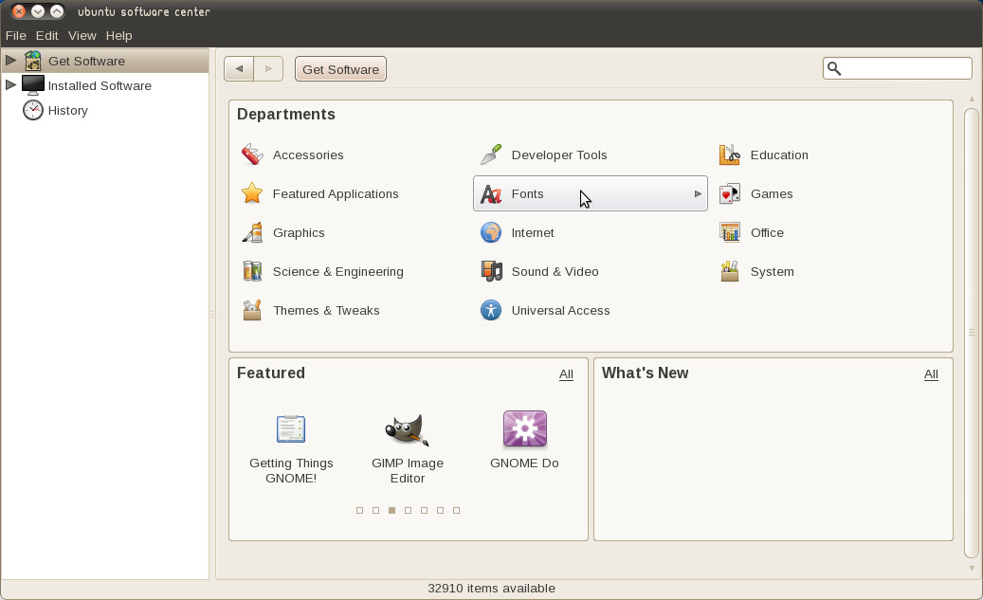Click the History clock icon
983x600 pixels.
33,110
